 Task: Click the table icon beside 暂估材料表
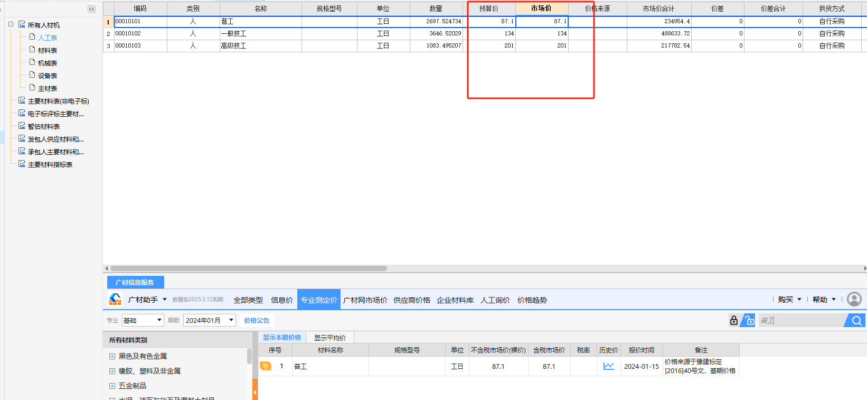(22, 126)
